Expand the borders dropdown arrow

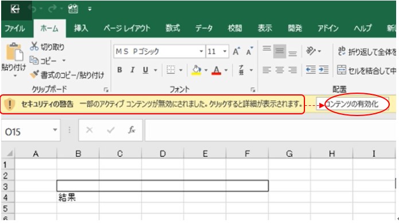(181, 70)
